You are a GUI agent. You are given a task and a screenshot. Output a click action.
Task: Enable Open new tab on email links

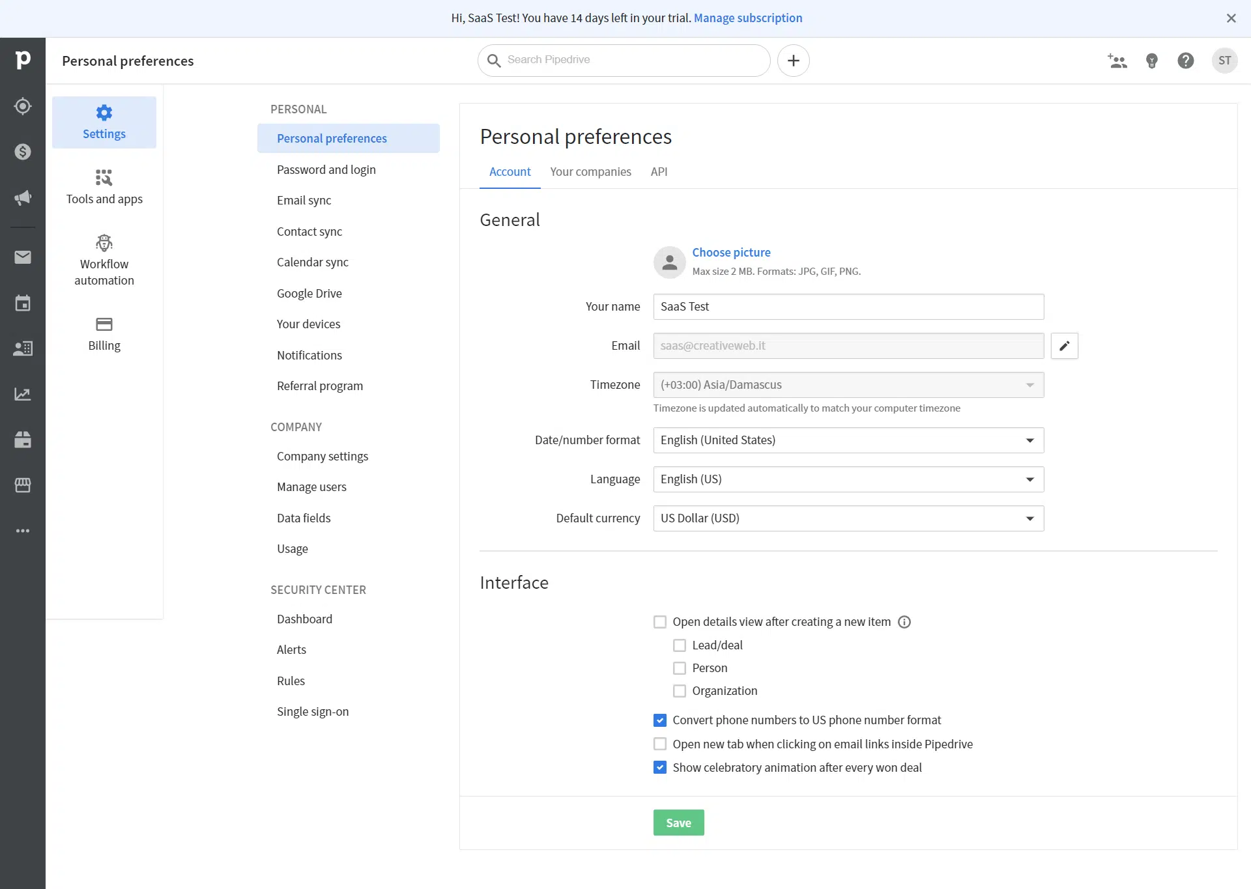[660, 744]
